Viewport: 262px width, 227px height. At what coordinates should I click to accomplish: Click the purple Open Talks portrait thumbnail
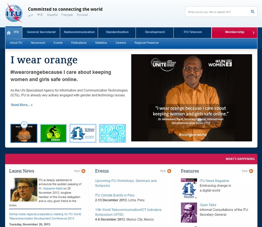pyautogui.click(x=189, y=212)
